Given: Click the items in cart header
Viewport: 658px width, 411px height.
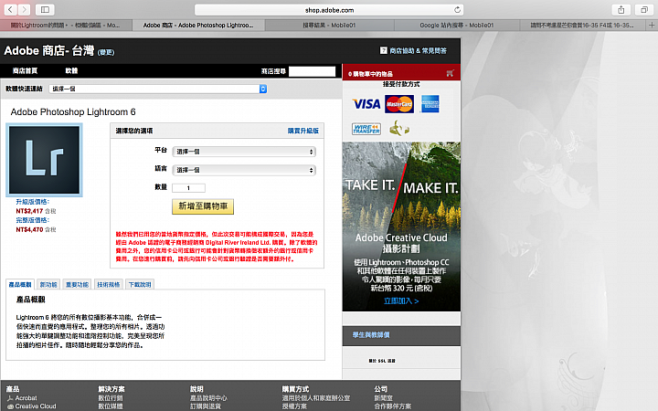Looking at the screenshot, I should point(370,74).
